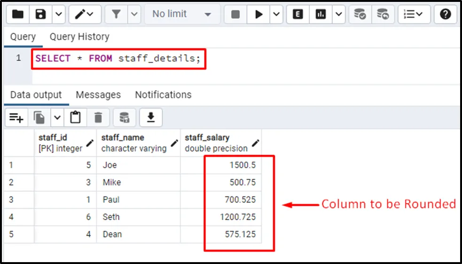Click the Add row icon
The image size is (462, 264).
[16, 117]
